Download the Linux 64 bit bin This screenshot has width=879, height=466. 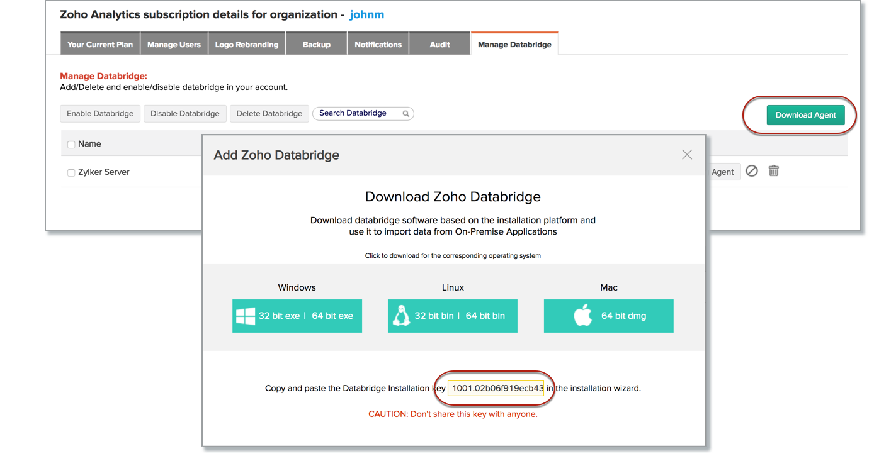click(x=485, y=316)
